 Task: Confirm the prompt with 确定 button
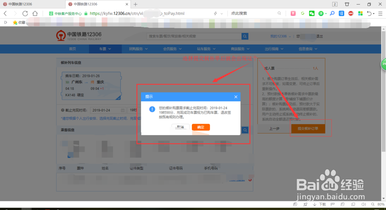pos(201,127)
